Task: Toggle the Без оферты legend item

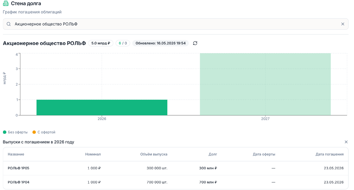Action: tap(15, 132)
